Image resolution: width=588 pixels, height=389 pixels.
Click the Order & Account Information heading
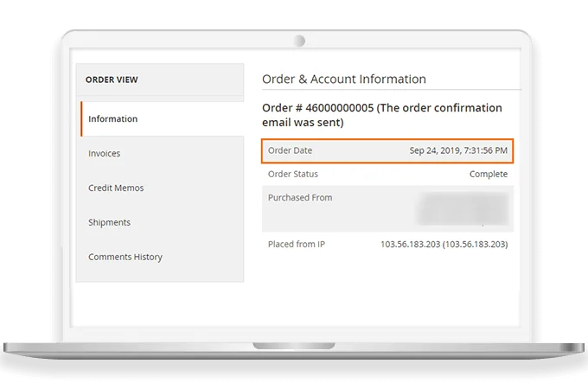(x=344, y=80)
